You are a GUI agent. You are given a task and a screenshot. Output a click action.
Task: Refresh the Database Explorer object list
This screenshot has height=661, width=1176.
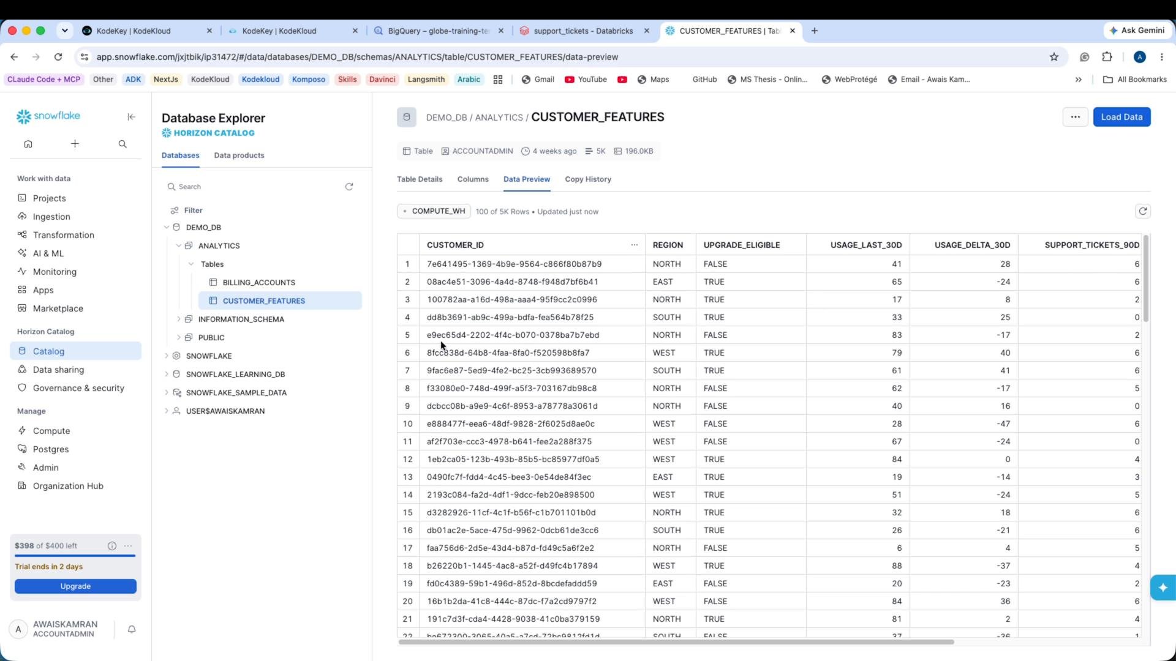point(349,187)
